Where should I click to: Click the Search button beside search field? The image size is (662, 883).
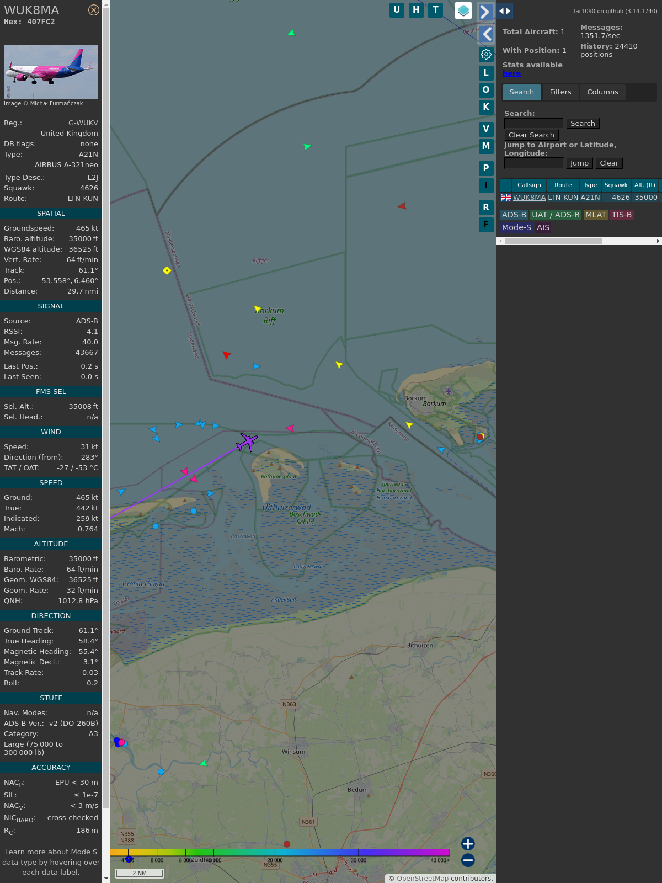tap(583, 124)
